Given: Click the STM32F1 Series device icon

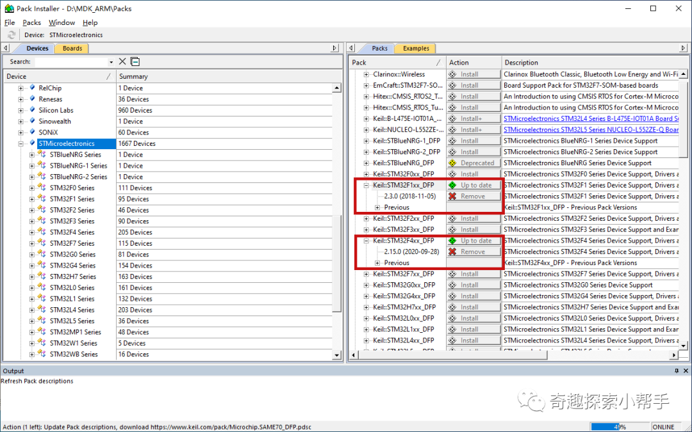Looking at the screenshot, I should [x=42, y=198].
